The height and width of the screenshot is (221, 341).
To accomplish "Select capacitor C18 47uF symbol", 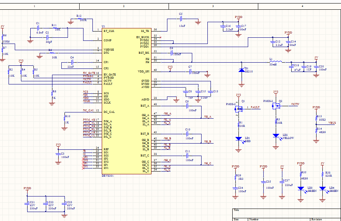I will (291, 66).
